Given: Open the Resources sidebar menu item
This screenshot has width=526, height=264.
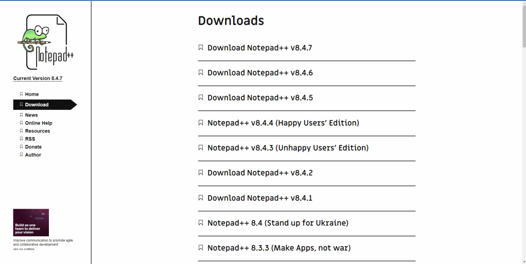Looking at the screenshot, I should tap(38, 131).
